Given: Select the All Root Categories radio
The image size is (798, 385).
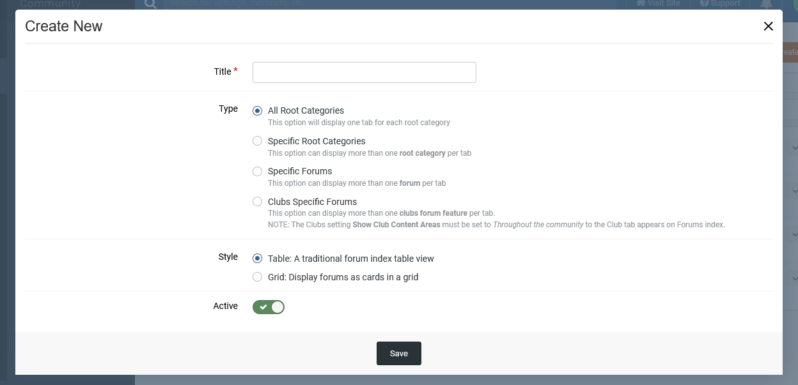Looking at the screenshot, I should tap(257, 110).
